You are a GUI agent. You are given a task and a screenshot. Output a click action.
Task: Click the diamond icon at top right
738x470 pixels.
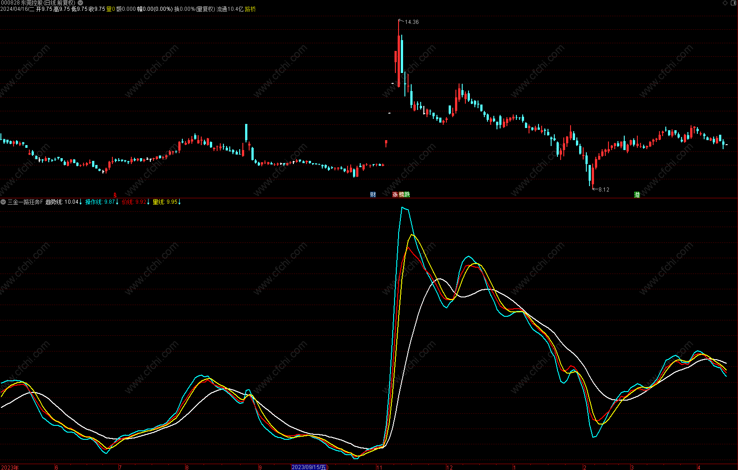click(x=725, y=3)
